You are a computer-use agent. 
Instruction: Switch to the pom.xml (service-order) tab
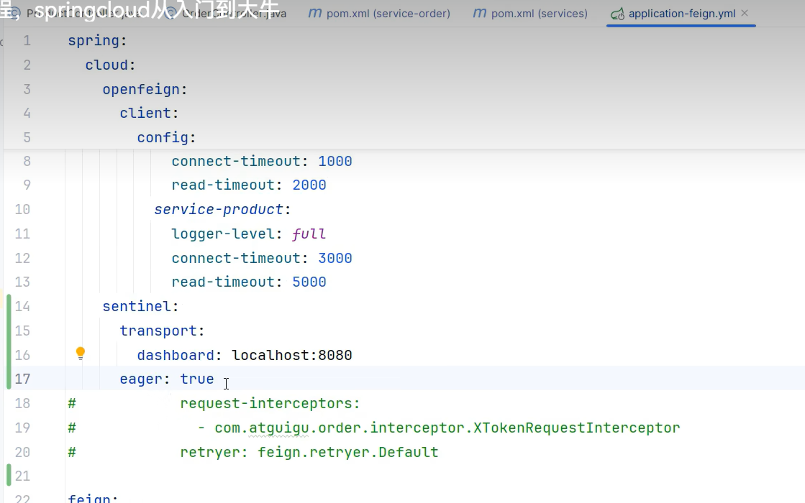[x=379, y=14]
